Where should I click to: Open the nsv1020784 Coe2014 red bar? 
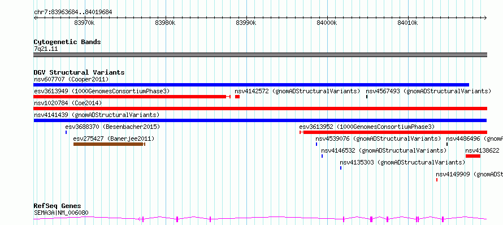(x=260, y=109)
